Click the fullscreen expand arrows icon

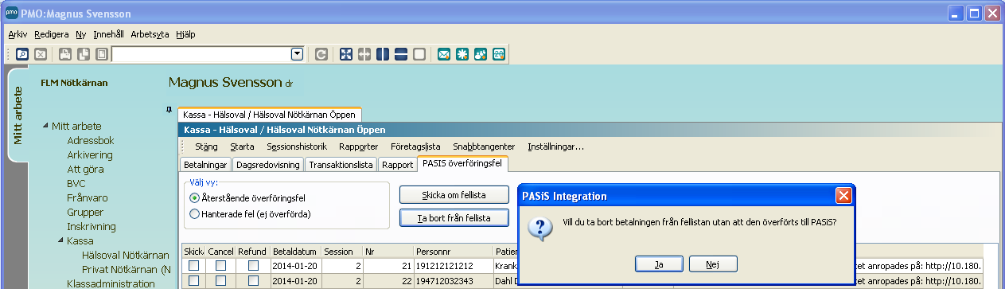(x=346, y=54)
